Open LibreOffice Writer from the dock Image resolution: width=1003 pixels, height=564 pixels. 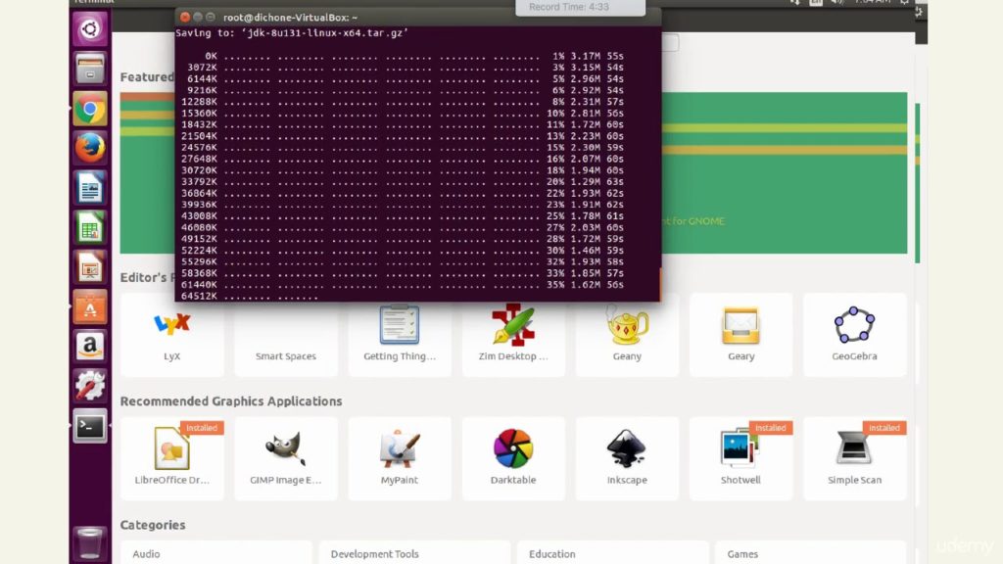coord(89,188)
